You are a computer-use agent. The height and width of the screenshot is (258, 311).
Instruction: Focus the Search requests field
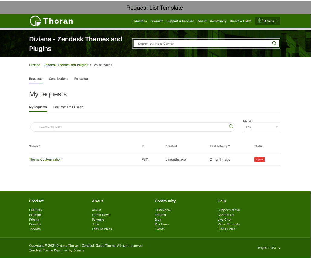tap(130, 127)
